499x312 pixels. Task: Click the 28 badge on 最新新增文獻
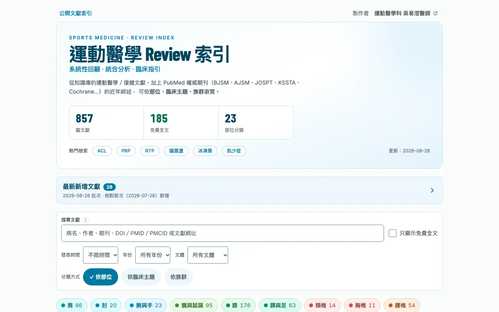pyautogui.click(x=110, y=187)
